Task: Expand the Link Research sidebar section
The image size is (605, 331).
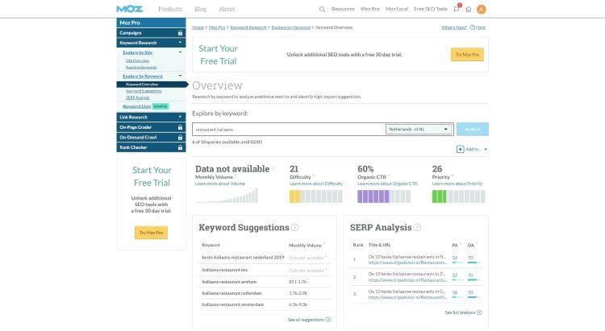Action: pyautogui.click(x=152, y=117)
